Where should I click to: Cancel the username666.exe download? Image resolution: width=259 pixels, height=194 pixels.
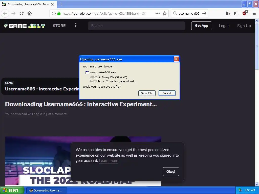tap(167, 93)
